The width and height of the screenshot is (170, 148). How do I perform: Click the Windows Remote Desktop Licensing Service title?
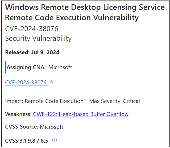(85, 7)
